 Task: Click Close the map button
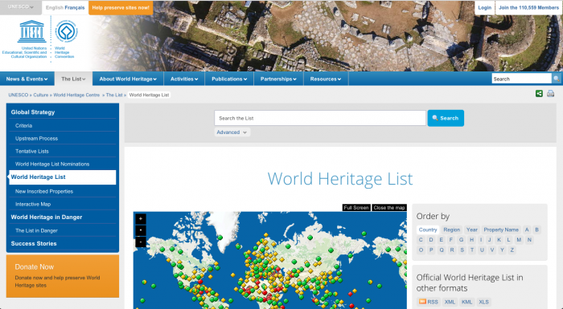[x=389, y=208]
